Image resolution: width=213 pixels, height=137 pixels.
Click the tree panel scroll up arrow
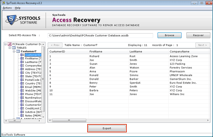pyautogui.click(x=43, y=45)
